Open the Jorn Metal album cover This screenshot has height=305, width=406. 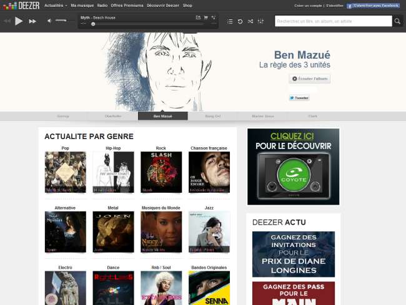(113, 232)
